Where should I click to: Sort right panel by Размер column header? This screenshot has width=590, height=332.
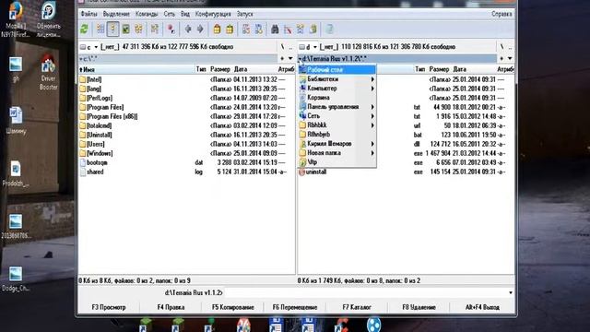439,70
